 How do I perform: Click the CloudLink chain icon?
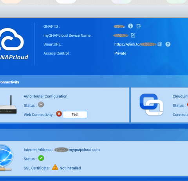coord(151,105)
